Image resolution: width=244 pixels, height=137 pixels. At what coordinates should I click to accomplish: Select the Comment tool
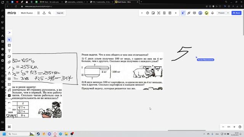9,79
